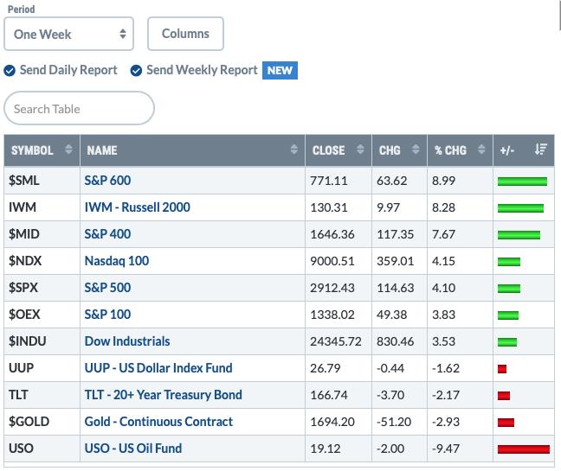Open the Period dropdown set to One Week
The height and width of the screenshot is (471, 561).
[x=68, y=34]
